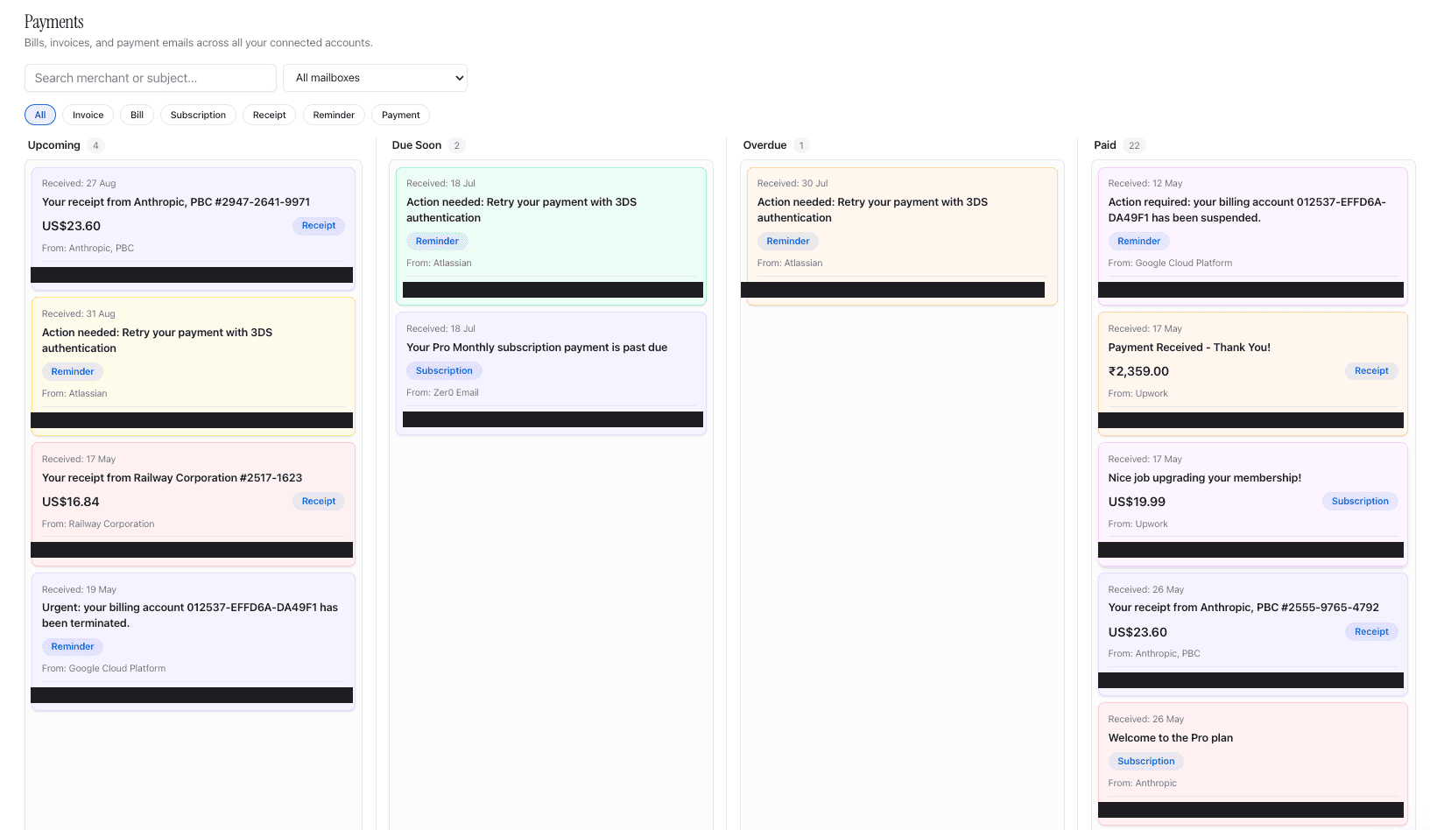This screenshot has height=830, width=1430.
Task: Click Reminder tag in Due Soon column
Action: coord(437,241)
